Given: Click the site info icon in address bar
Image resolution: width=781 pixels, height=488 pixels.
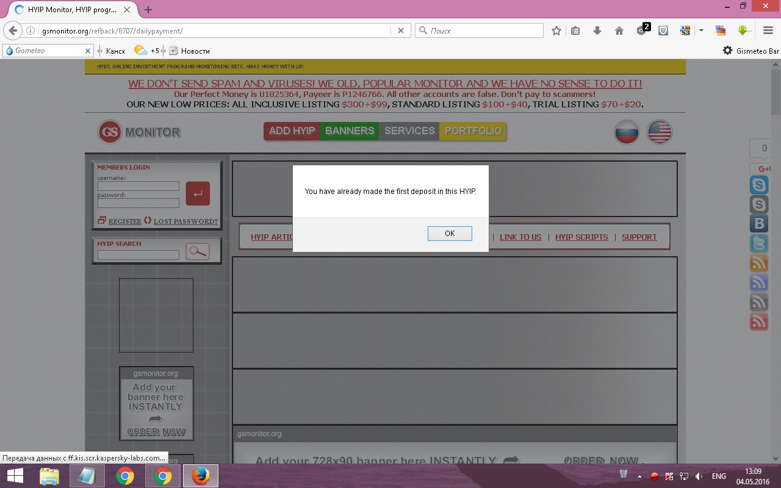Looking at the screenshot, I should click(x=31, y=30).
